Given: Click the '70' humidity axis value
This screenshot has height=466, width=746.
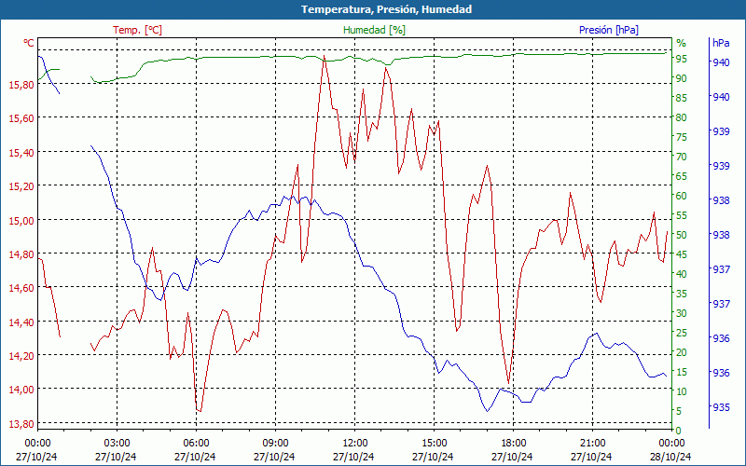Looking at the screenshot, I should tap(682, 157).
